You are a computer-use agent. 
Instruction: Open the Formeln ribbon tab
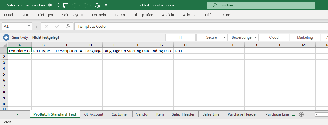click(99, 15)
